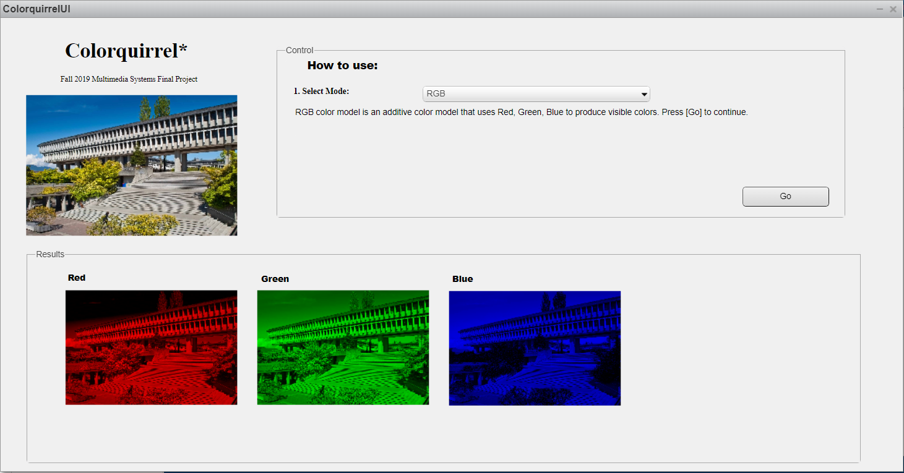The height and width of the screenshot is (473, 904).
Task: Click the 'Results' panel title
Action: point(50,254)
